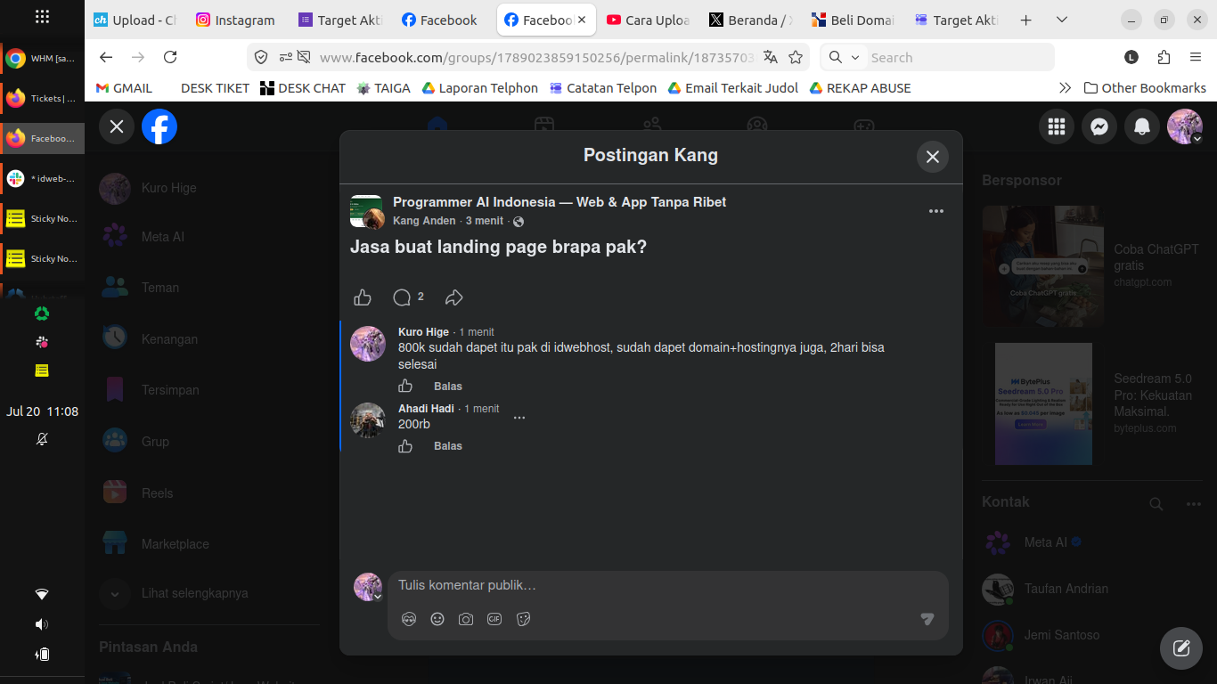Open the site security shield icon
Image resolution: width=1217 pixels, height=684 pixels.
pos(261,57)
